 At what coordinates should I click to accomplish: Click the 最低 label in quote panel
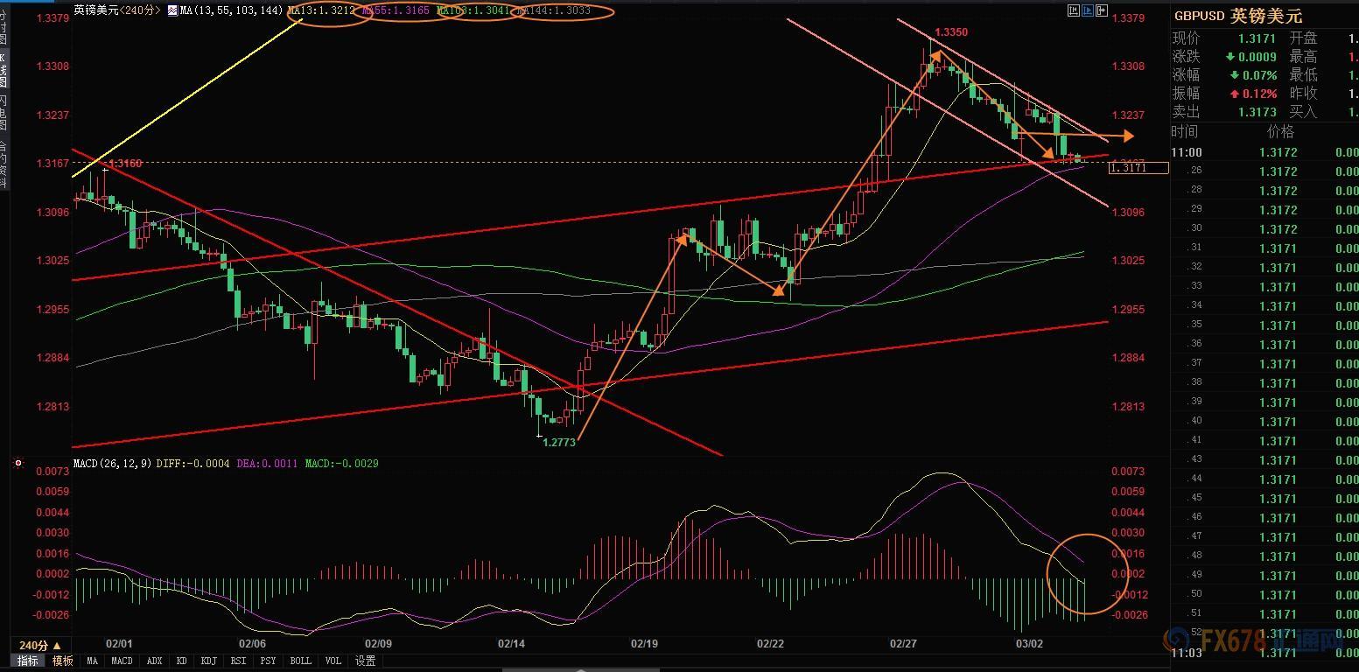tap(1303, 75)
